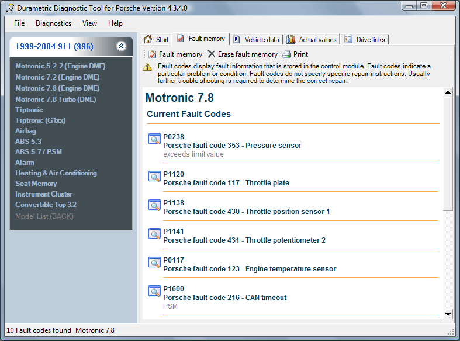Select Motronic 7.8 Turbo (DME) module
This screenshot has height=341, width=460.
(x=56, y=99)
